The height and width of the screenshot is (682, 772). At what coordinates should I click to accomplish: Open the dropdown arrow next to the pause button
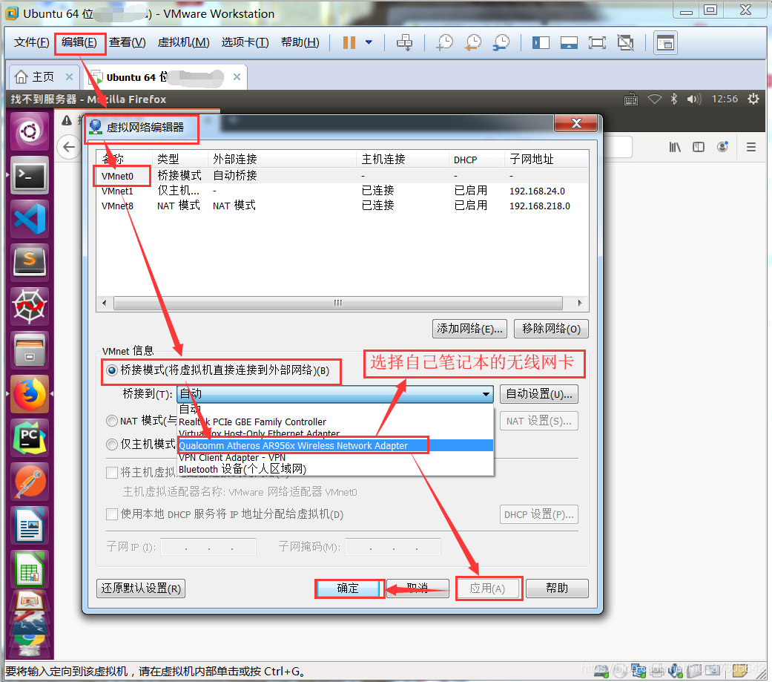369,42
